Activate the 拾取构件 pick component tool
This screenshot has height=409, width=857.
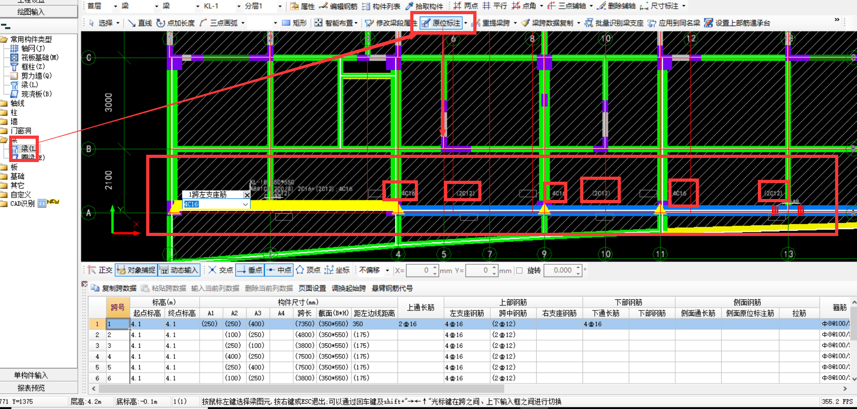click(424, 6)
